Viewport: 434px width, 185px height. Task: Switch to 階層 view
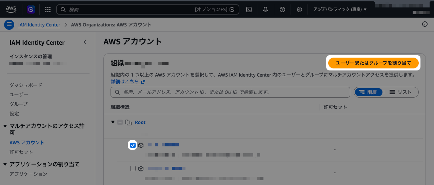pos(369,92)
